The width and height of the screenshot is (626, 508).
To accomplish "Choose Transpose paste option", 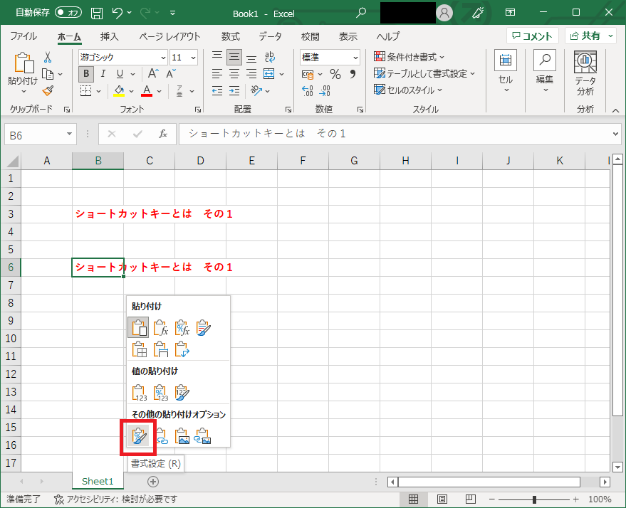I will click(182, 349).
